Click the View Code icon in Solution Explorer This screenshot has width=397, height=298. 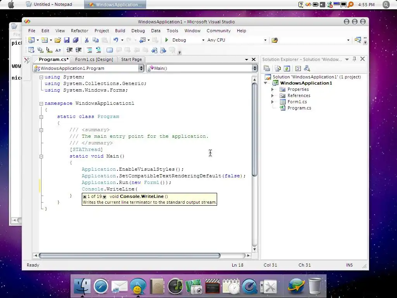point(298,68)
